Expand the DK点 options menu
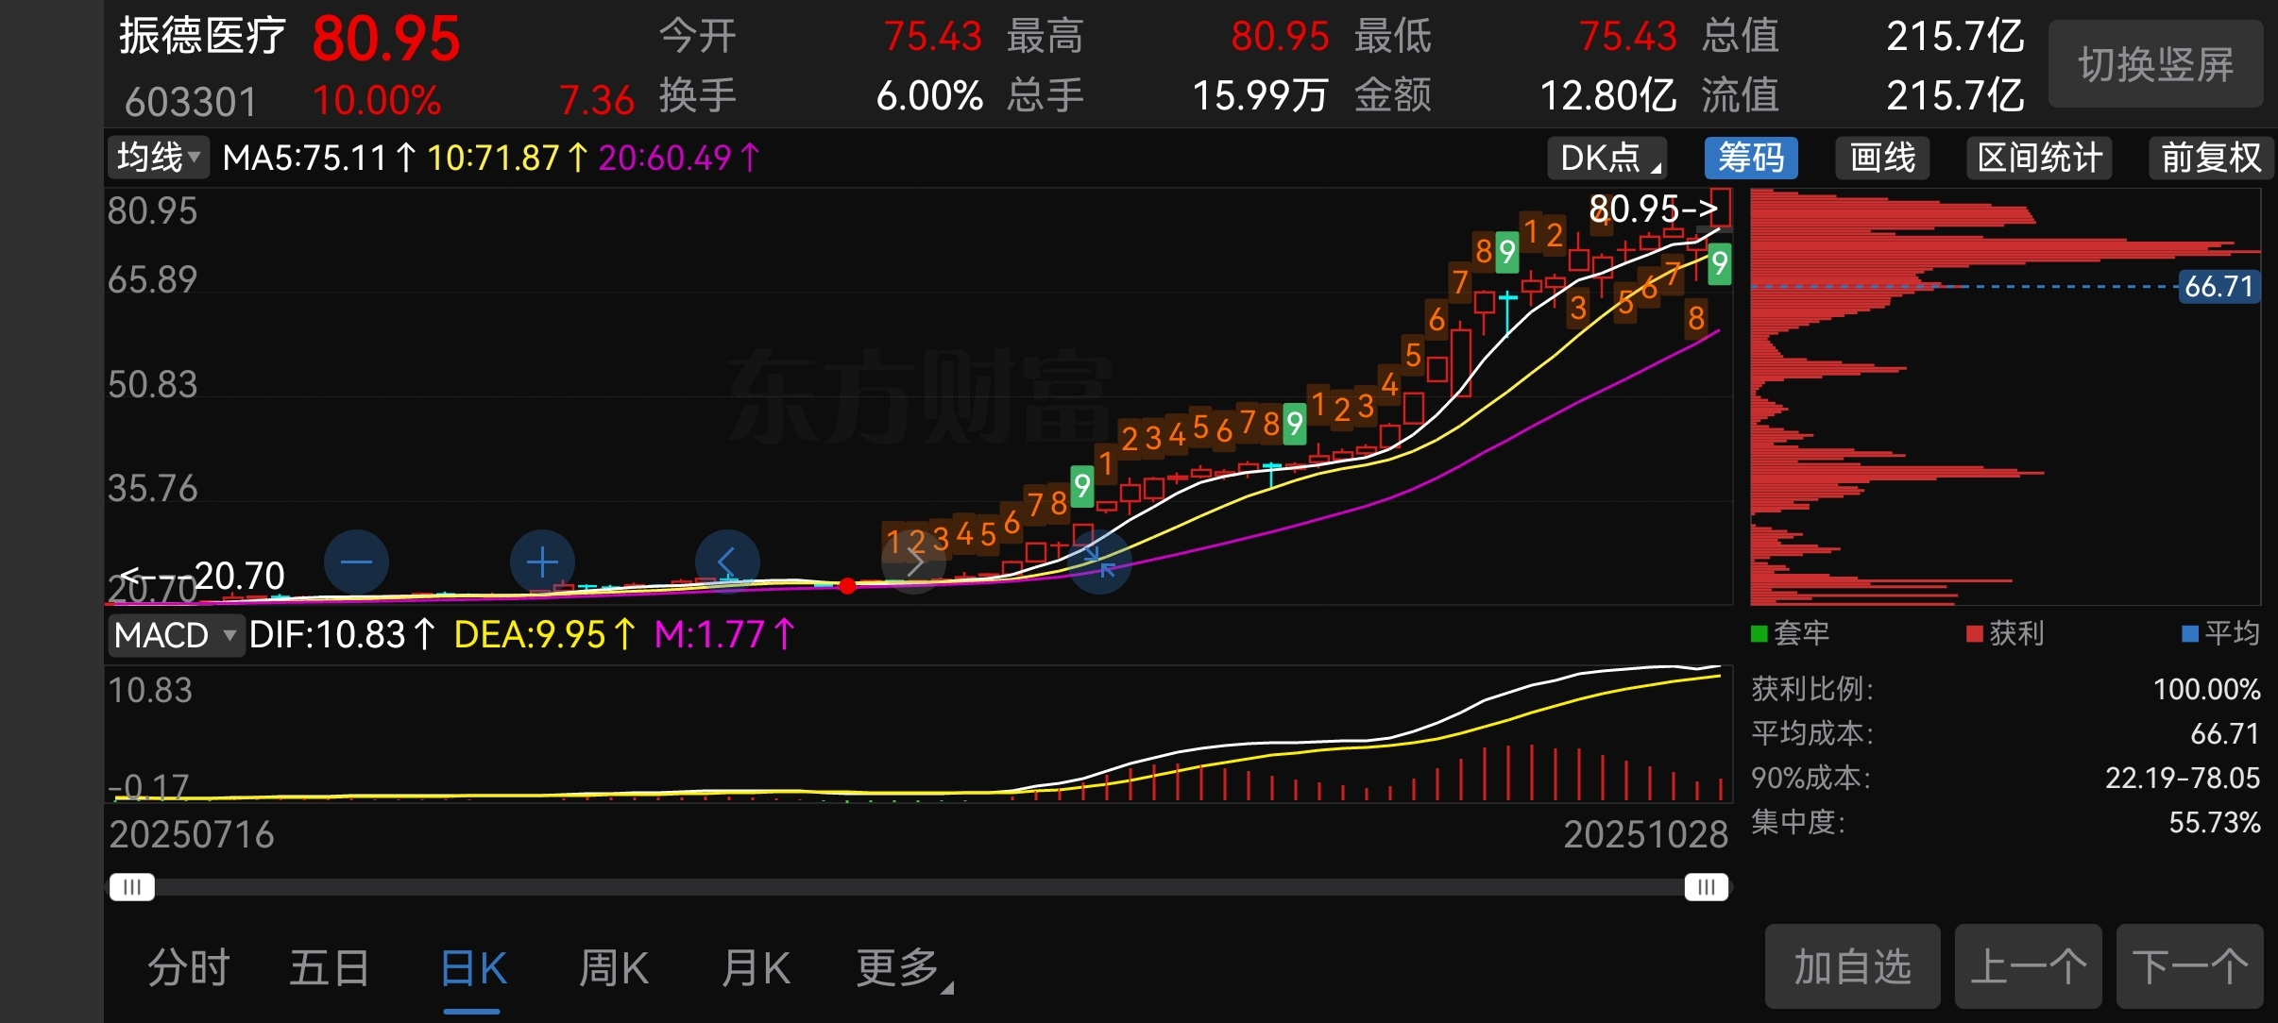The image size is (2278, 1023). (1606, 158)
